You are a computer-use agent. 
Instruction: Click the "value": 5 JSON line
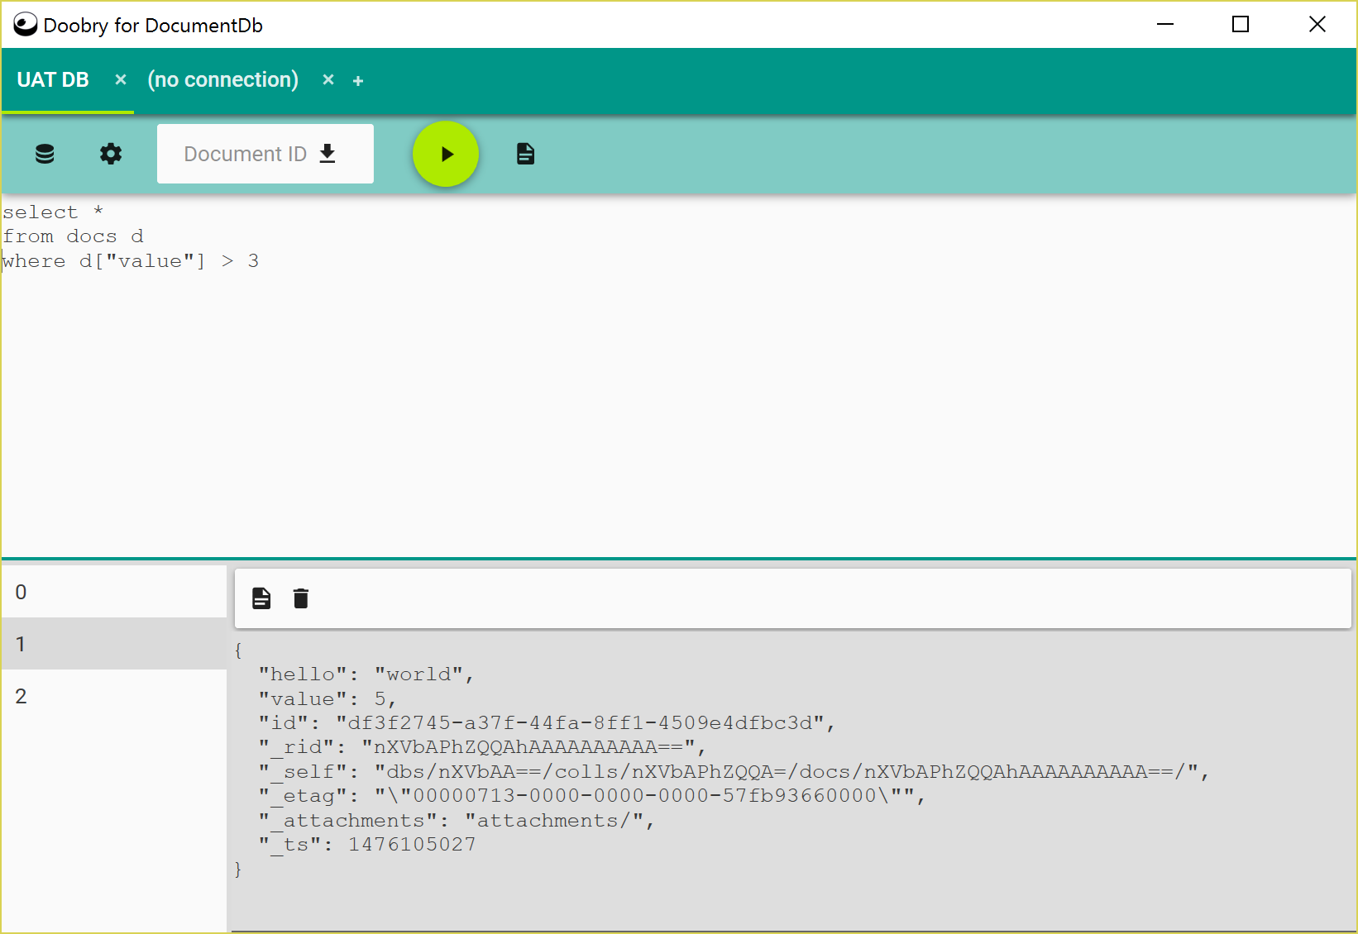(x=328, y=699)
